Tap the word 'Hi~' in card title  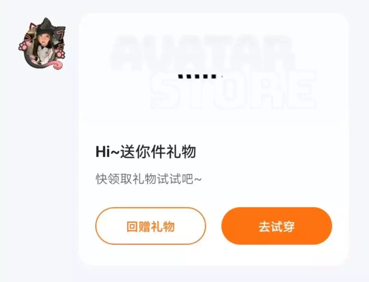[x=108, y=152]
